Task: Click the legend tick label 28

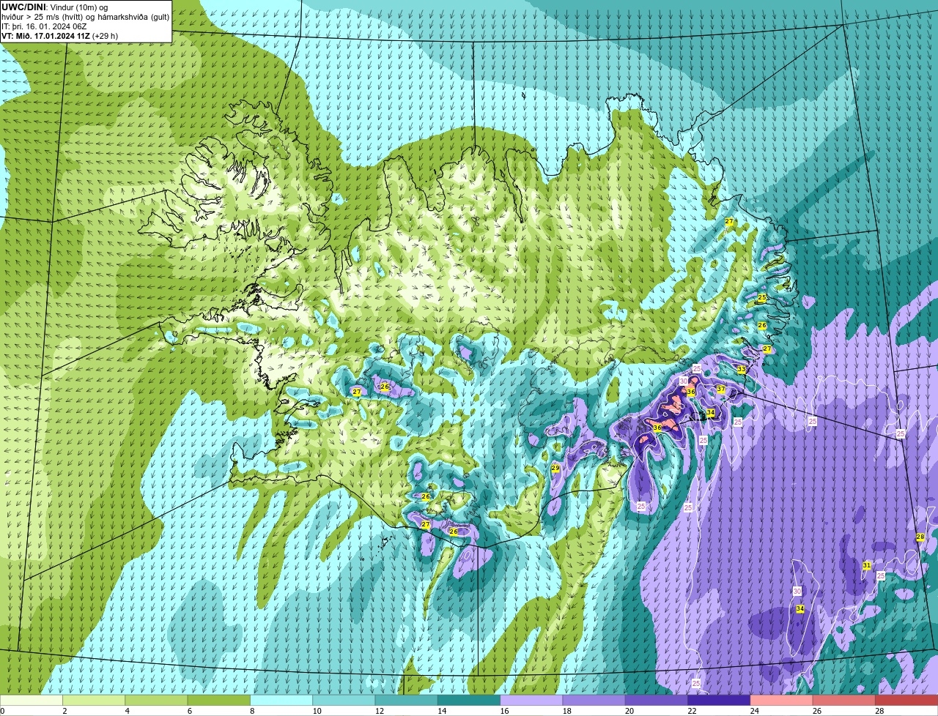Action: coord(879,711)
